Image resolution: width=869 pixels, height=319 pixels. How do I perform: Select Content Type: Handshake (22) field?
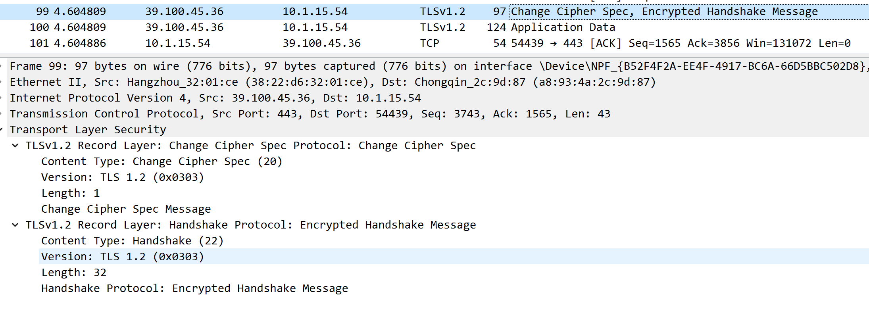pos(132,241)
